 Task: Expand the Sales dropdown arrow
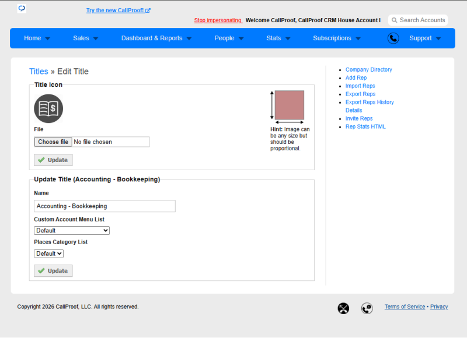click(96, 38)
